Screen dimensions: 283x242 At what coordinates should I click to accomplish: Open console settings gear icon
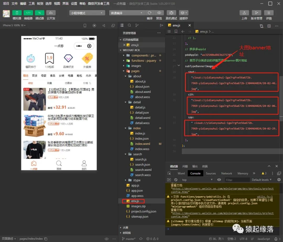tap(279, 180)
